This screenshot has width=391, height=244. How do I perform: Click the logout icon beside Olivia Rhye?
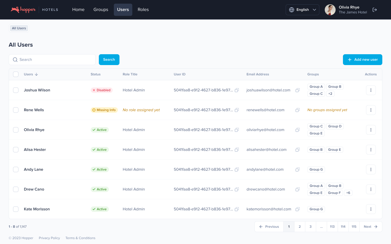coord(375,10)
